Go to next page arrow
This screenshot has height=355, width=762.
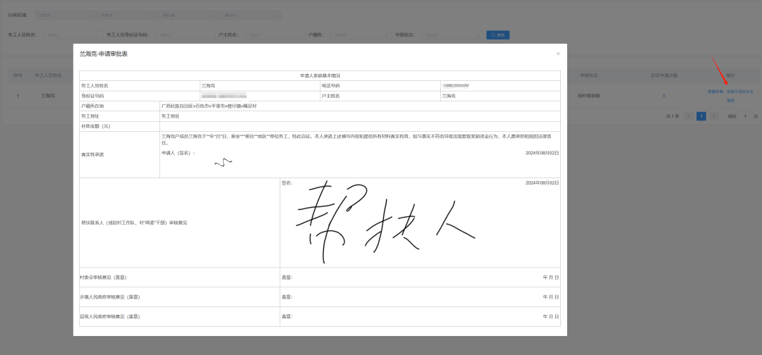pyautogui.click(x=713, y=116)
